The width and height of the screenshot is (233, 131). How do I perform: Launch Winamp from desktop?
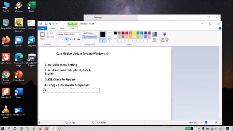[19, 7]
